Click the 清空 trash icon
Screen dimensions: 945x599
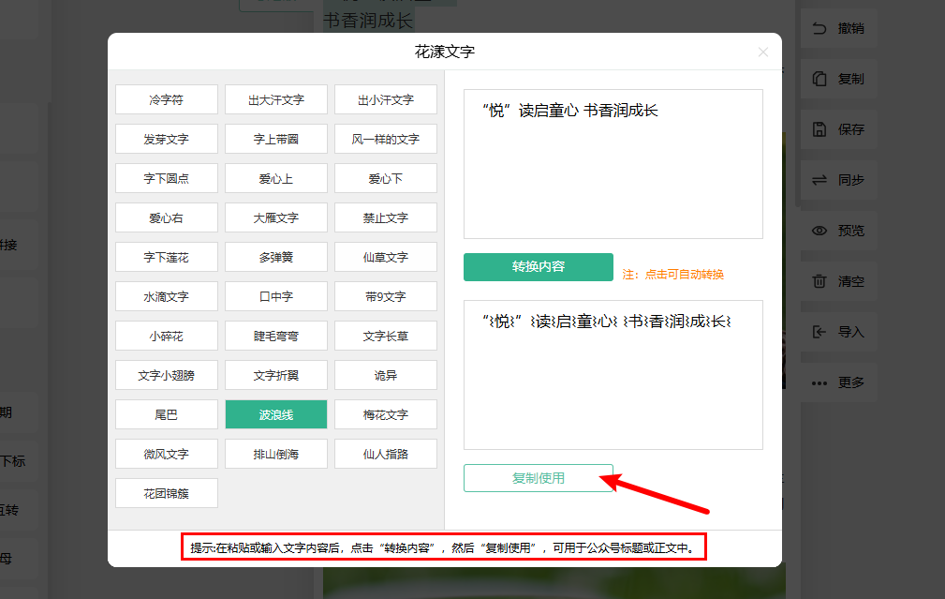coord(819,281)
